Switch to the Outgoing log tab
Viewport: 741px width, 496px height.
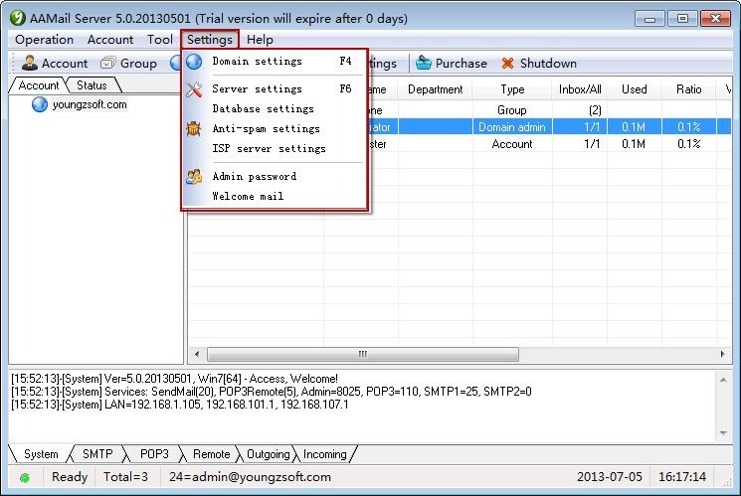[268, 454]
